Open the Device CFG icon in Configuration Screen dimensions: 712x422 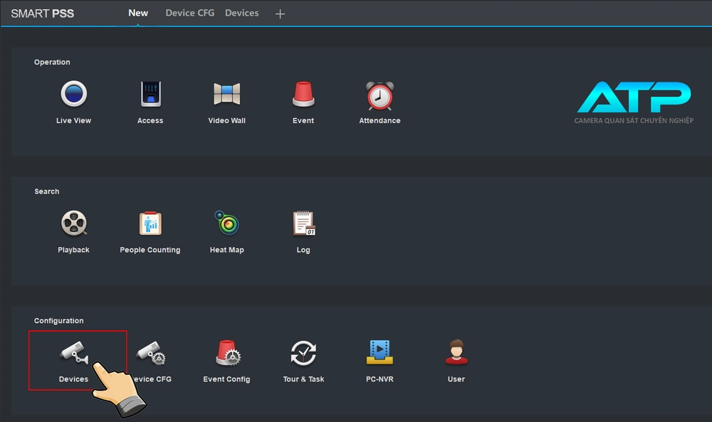(151, 354)
